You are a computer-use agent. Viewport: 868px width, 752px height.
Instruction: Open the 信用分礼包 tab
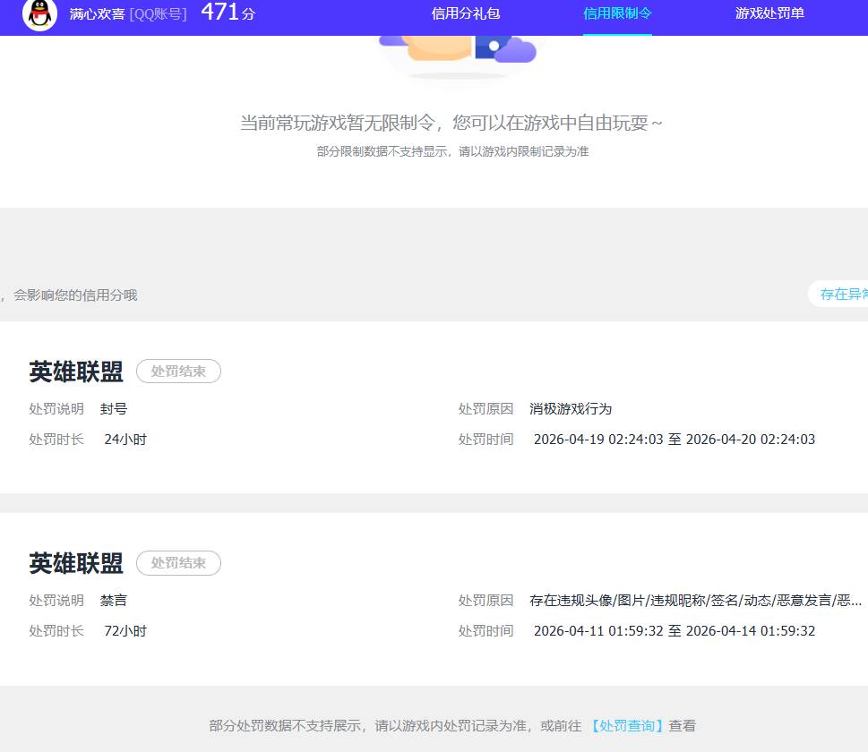466,13
